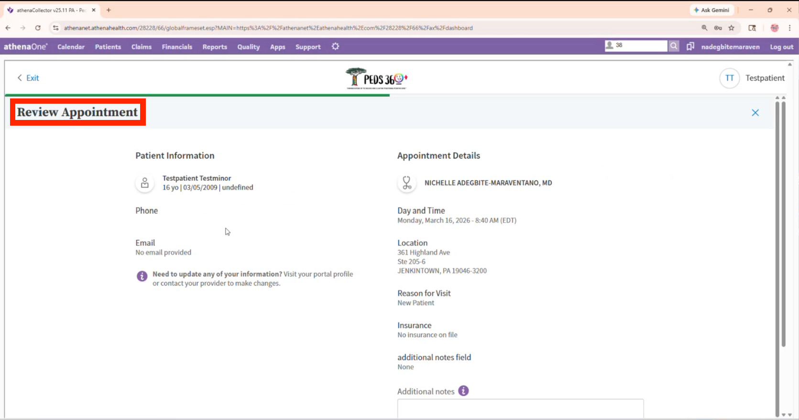The width and height of the screenshot is (799, 420).
Task: Open the Reports menu
Action: (215, 47)
